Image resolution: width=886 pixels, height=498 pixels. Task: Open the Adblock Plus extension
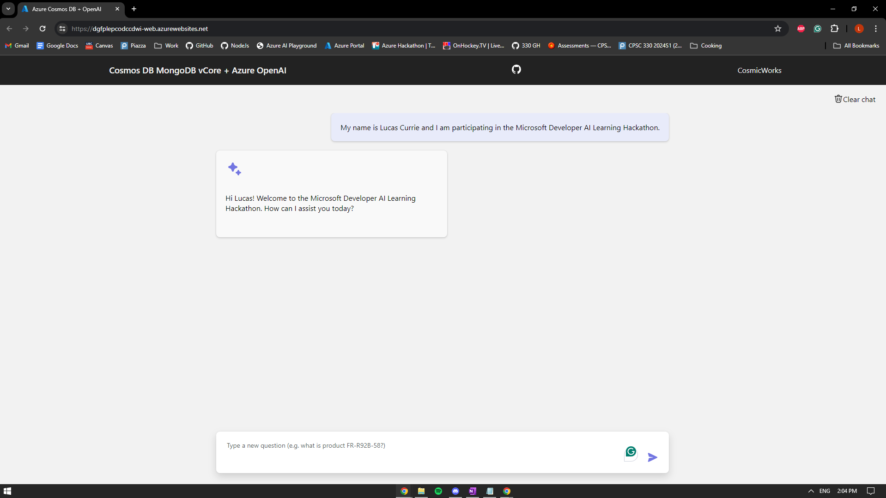pos(801,29)
